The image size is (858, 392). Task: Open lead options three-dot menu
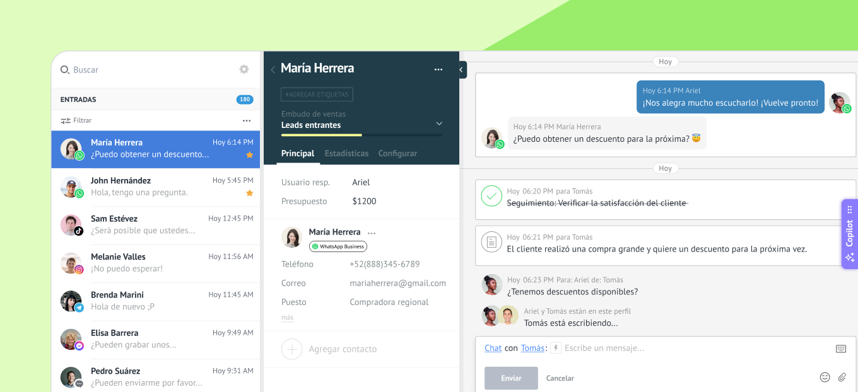click(x=438, y=69)
